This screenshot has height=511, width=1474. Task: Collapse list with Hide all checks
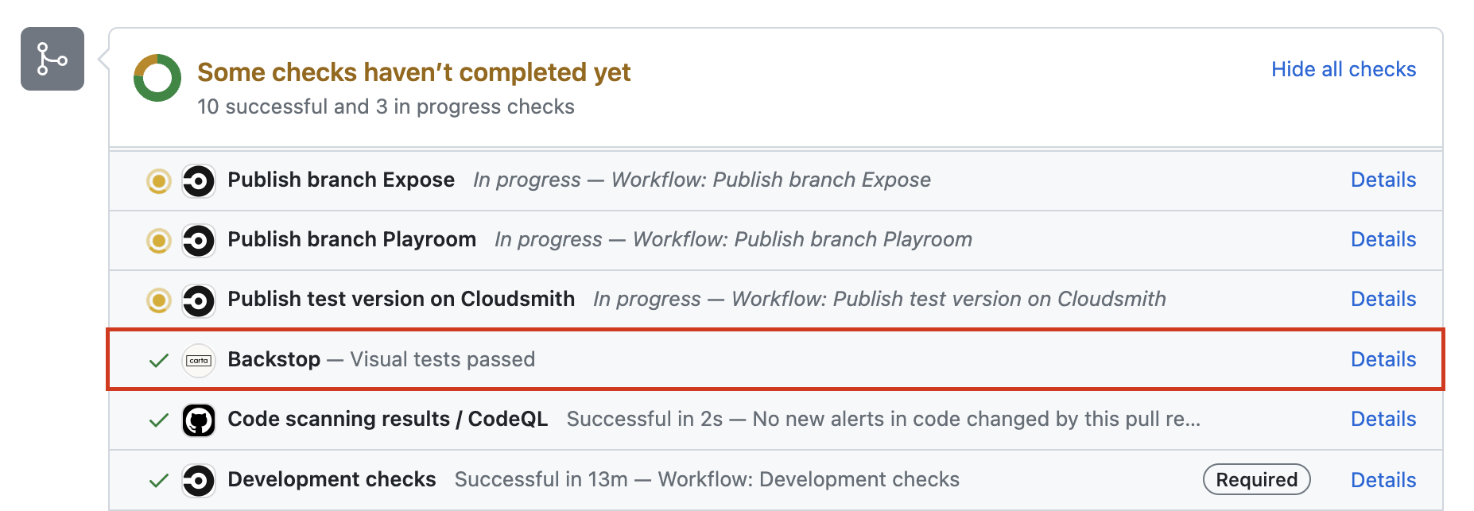(x=1343, y=69)
